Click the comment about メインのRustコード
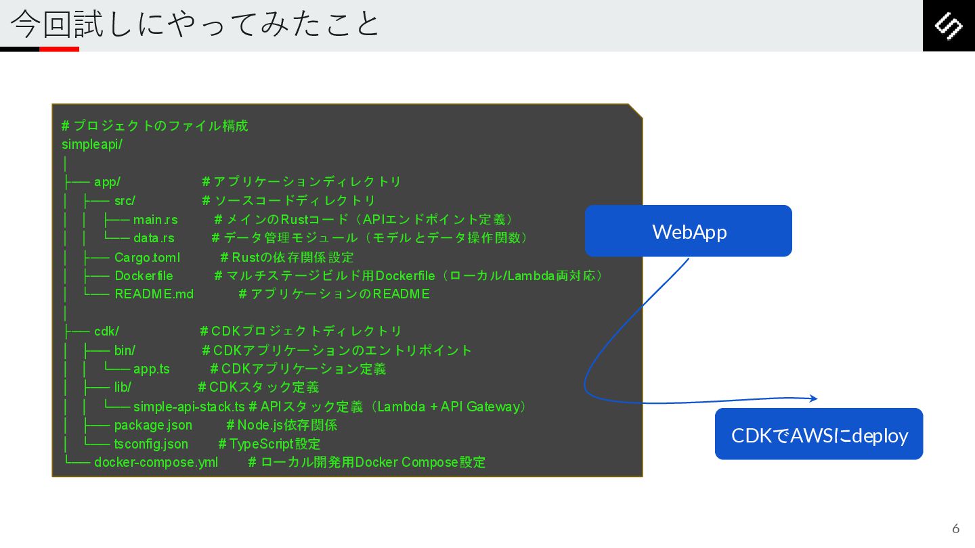The height and width of the screenshot is (548, 975). 366,220
